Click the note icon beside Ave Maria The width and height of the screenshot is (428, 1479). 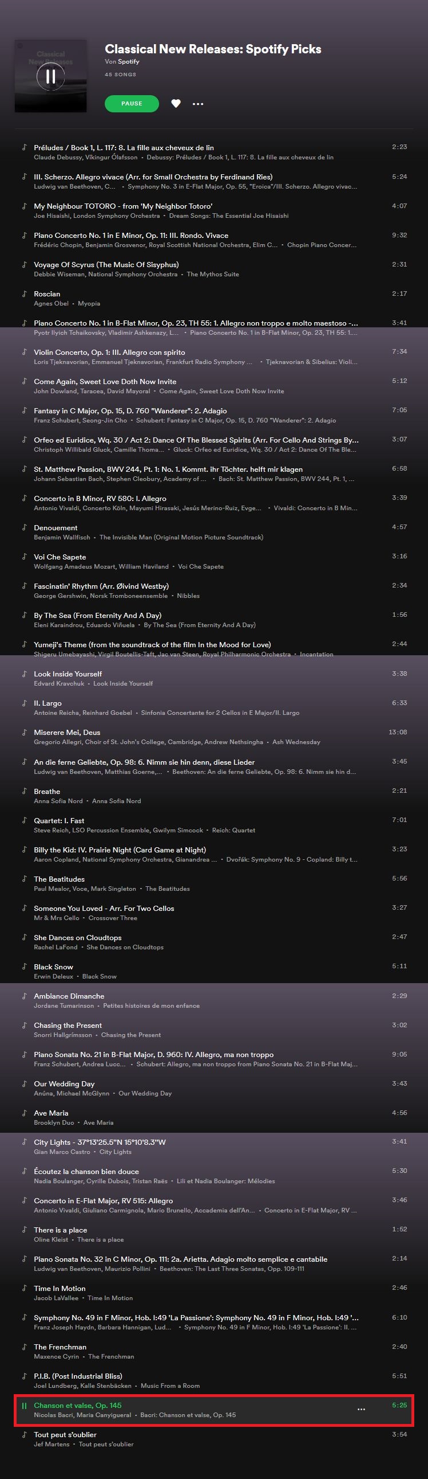click(24, 1113)
